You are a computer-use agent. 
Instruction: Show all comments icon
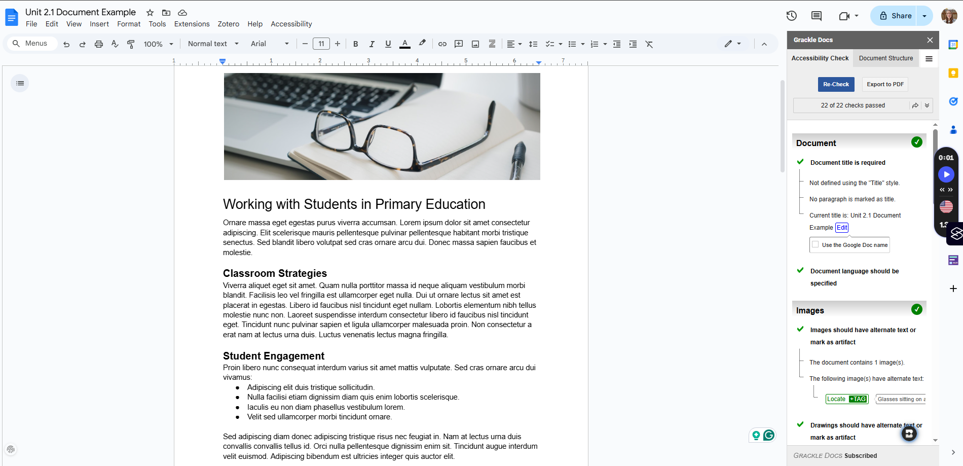point(817,16)
